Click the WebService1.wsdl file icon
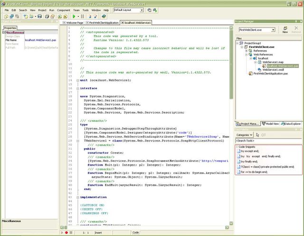 (x=259, y=69)
